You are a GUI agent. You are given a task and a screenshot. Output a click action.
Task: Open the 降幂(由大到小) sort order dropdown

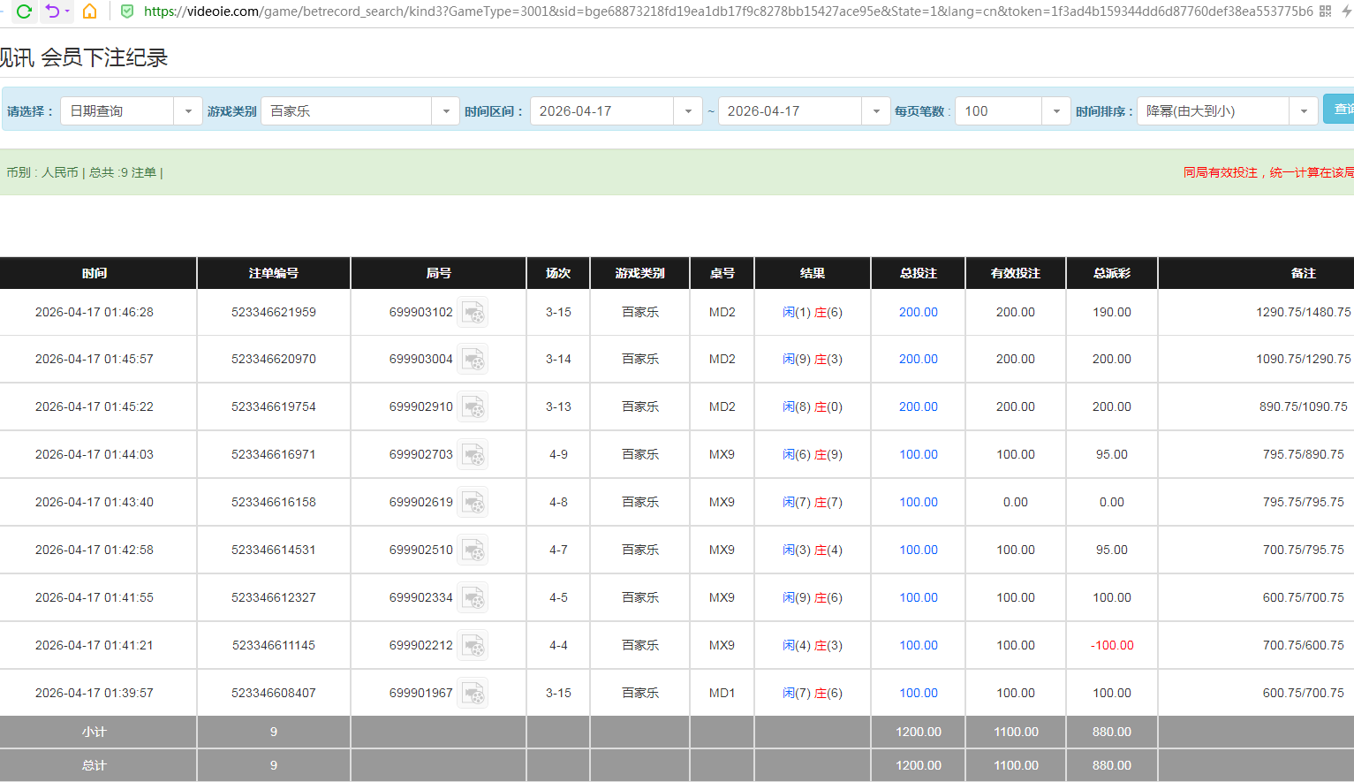click(1303, 111)
